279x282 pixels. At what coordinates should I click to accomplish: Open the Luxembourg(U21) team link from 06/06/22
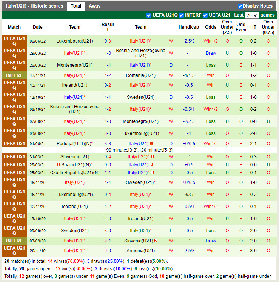point(75,41)
